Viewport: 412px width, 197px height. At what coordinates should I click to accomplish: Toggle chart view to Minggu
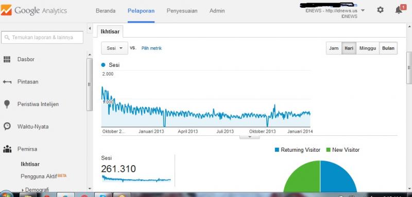(368, 48)
